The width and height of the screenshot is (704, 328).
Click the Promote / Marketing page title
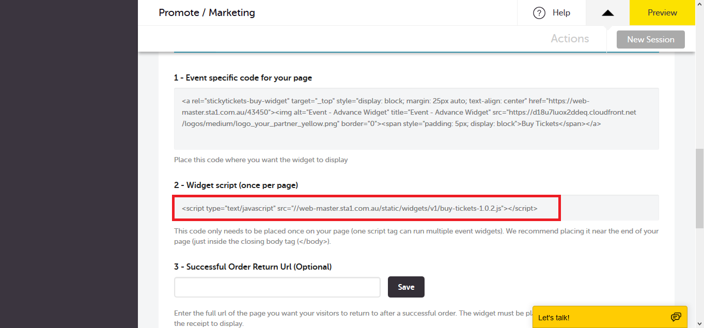[x=207, y=12]
